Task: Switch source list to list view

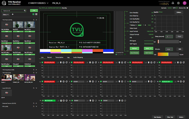Action: pos(36,14)
